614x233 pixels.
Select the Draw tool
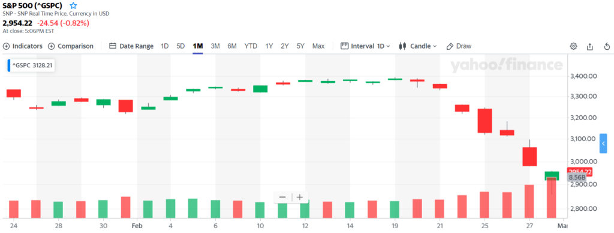click(459, 46)
